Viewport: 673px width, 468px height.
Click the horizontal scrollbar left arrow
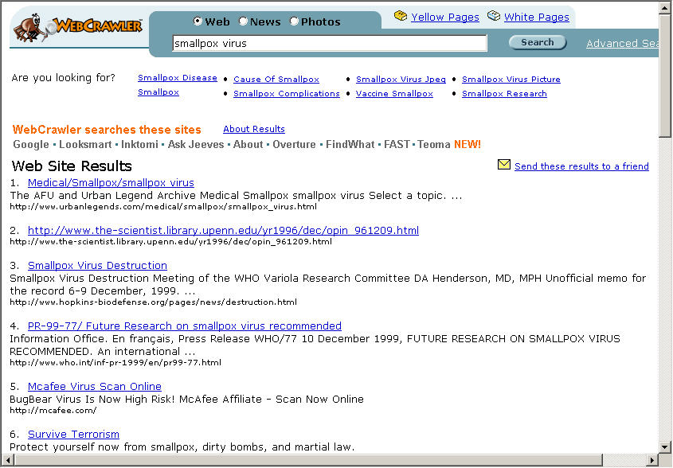pos(6,461)
